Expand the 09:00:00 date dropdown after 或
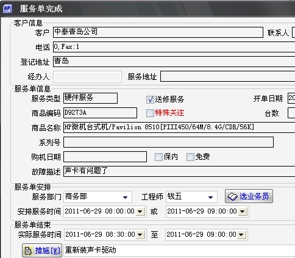 [x=242, y=212]
